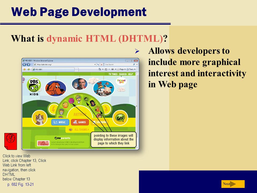Click the blue MUSIC button
This screenshot has height=193, width=257.
60,122
